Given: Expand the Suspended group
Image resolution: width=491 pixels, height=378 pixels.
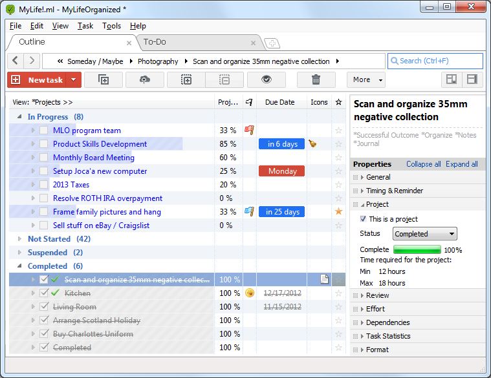Looking at the screenshot, I should (x=19, y=252).
